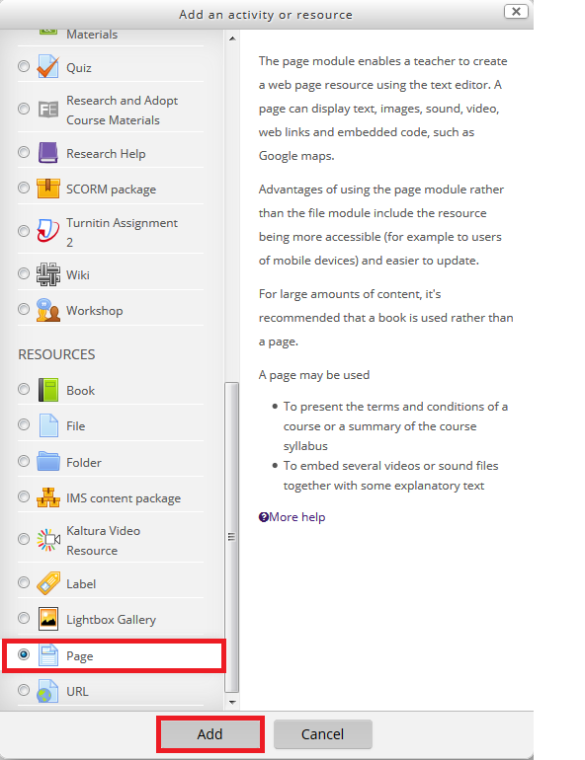Screen dimensions: 585x760
Task: Select the Research and Adopt Course Materials radio
Action: pos(24,109)
